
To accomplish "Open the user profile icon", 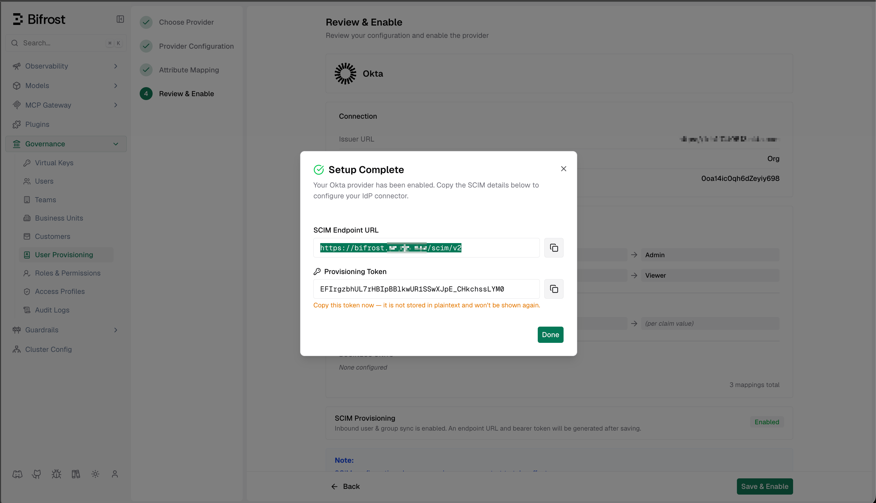I will coord(115,474).
